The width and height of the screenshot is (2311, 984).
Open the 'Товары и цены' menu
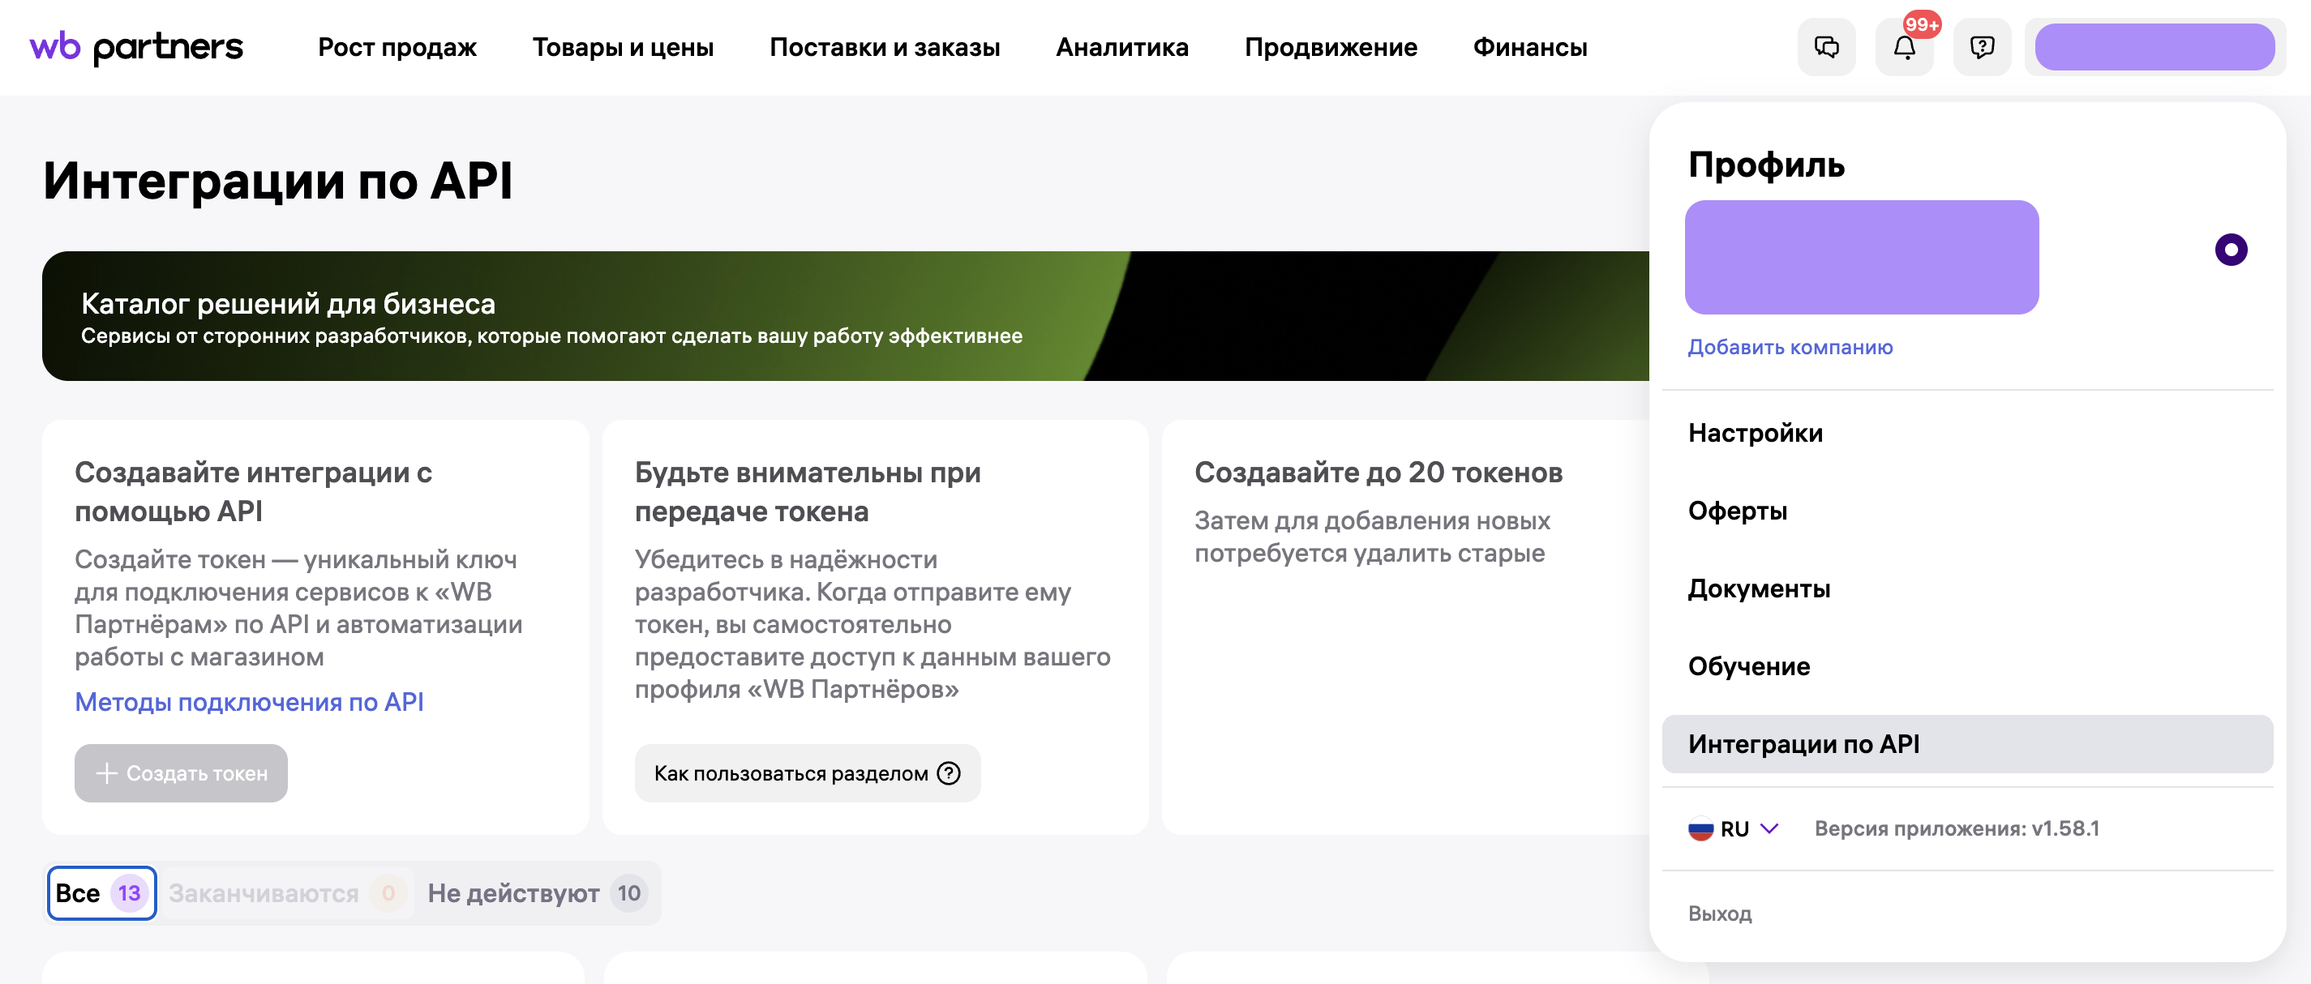coord(623,48)
